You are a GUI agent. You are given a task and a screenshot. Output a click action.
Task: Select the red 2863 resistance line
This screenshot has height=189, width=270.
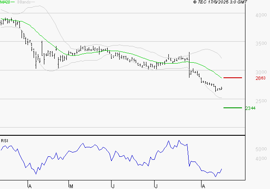[233, 78]
